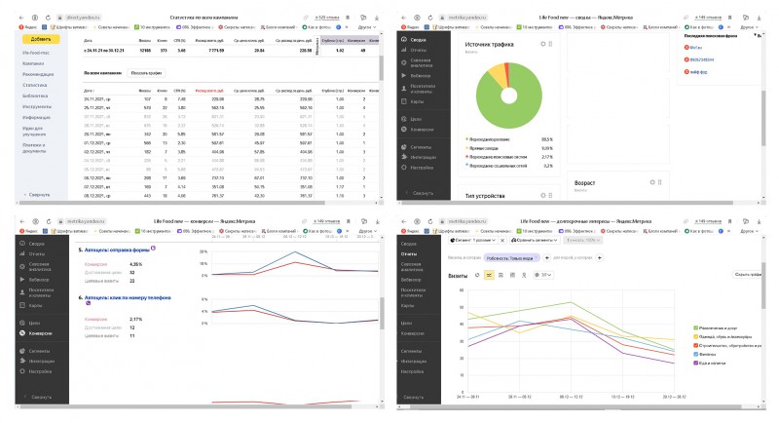Reload the долгосрочные интересы Metrika page
The height and width of the screenshot is (423, 779).
coord(430,221)
